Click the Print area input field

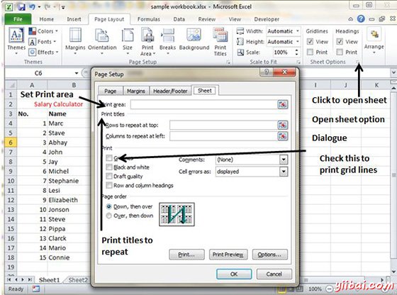point(204,104)
